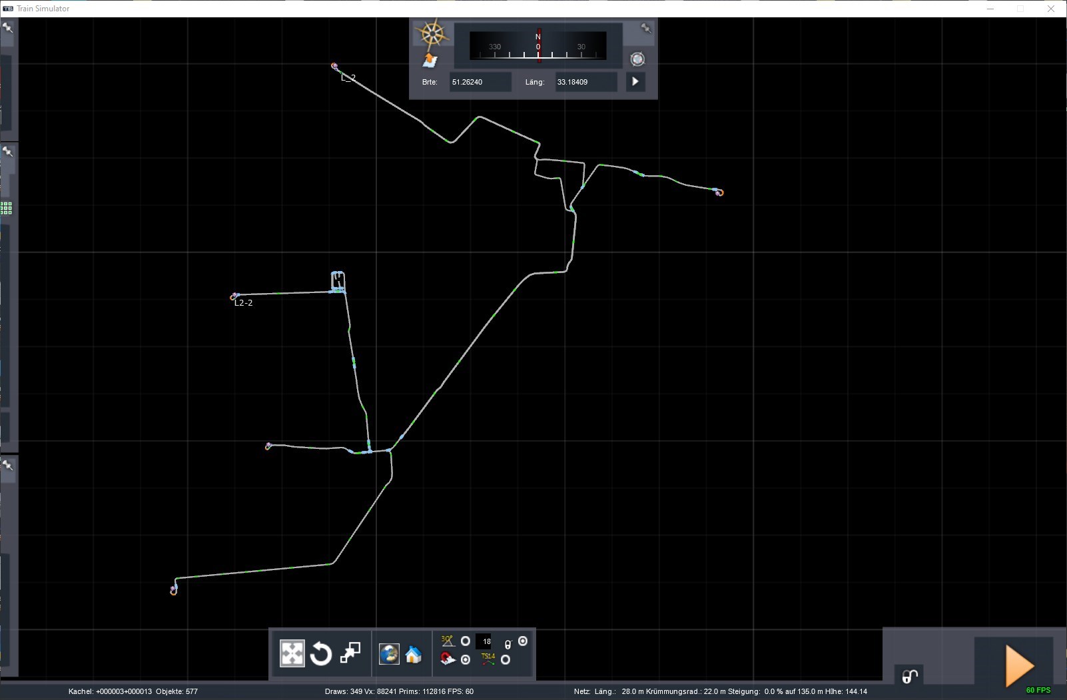The width and height of the screenshot is (1067, 700).
Task: Open the globe world view
Action: pos(389,654)
